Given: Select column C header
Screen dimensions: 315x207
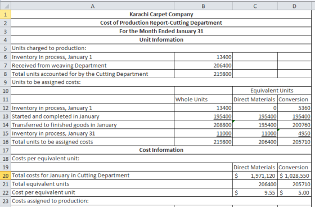Looking at the screenshot, I should (255, 6).
